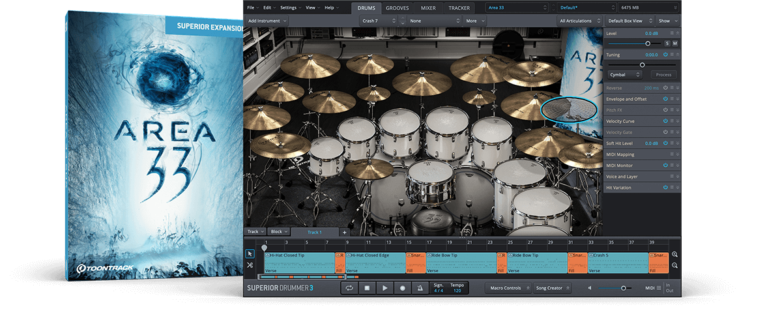This screenshot has width=782, height=318.
Task: Select the scissors cut tool
Action: pyautogui.click(x=250, y=265)
